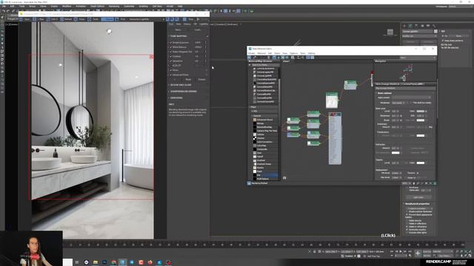
Task: Open the Display tab icon in command panel
Action: (x=428, y=26)
